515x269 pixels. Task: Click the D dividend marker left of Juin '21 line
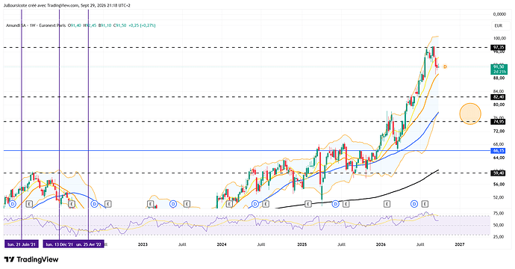click(x=13, y=204)
